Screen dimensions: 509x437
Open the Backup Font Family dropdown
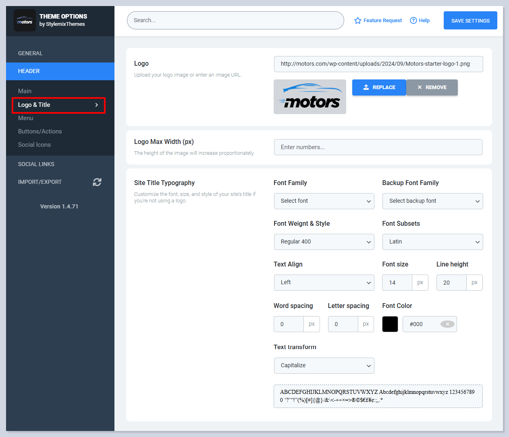(x=432, y=201)
